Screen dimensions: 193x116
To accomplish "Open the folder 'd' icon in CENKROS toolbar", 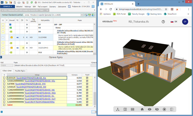I will click(10, 2).
